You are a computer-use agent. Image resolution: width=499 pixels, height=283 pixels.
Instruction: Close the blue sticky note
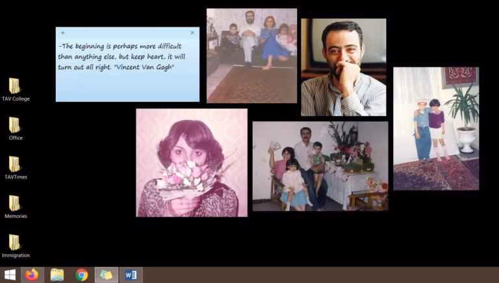click(192, 32)
